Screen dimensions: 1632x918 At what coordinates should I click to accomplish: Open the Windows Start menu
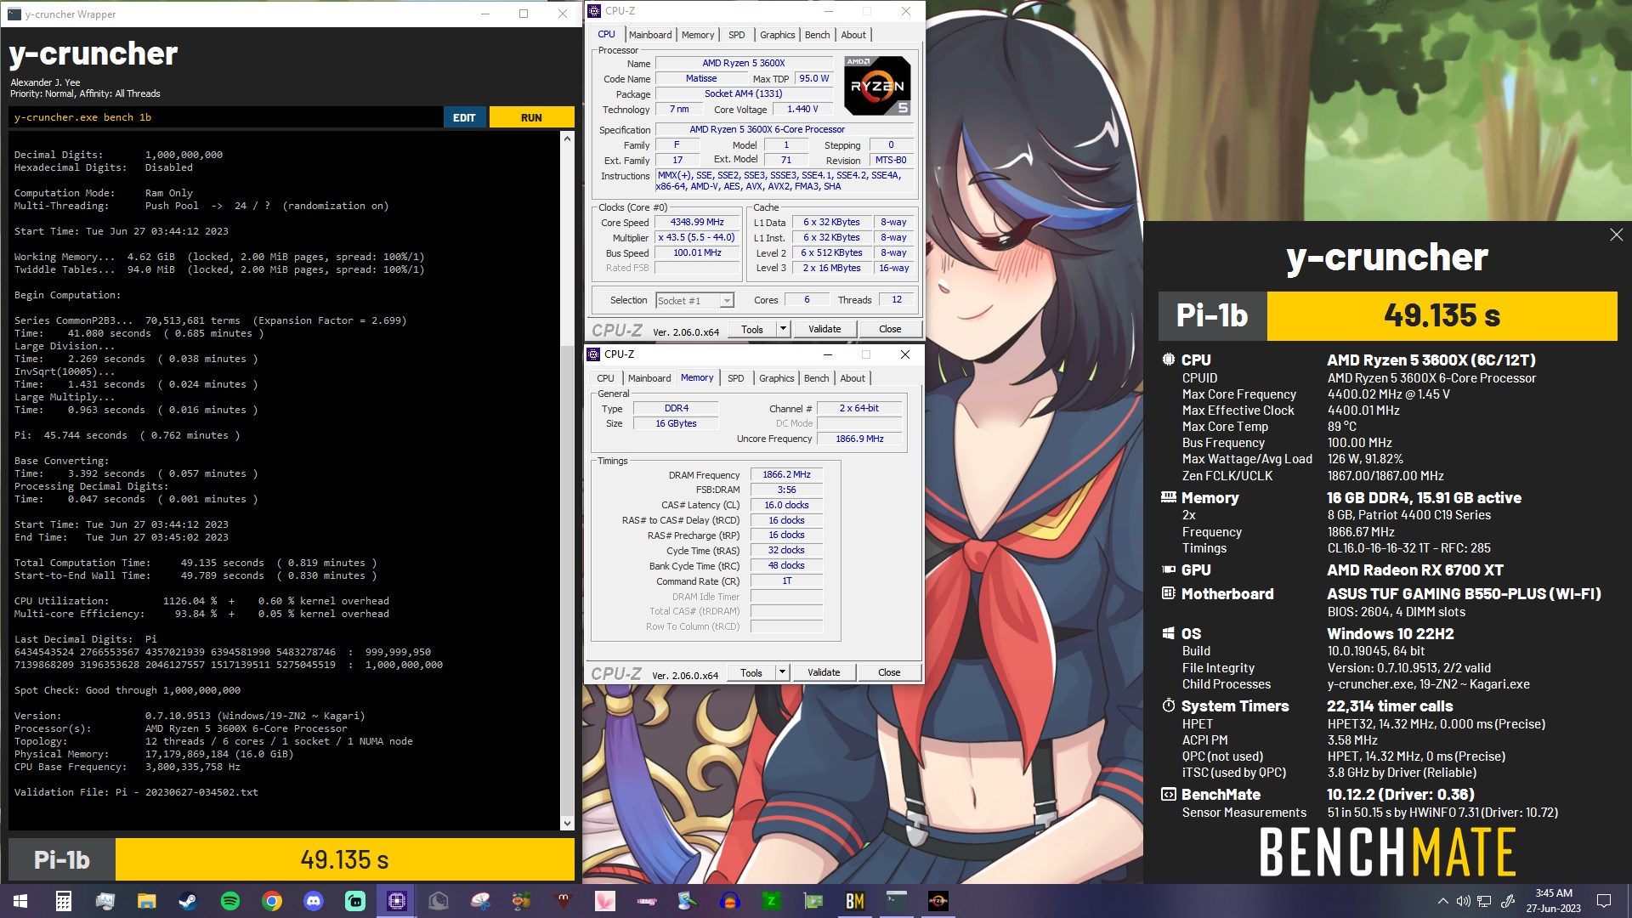coord(20,901)
